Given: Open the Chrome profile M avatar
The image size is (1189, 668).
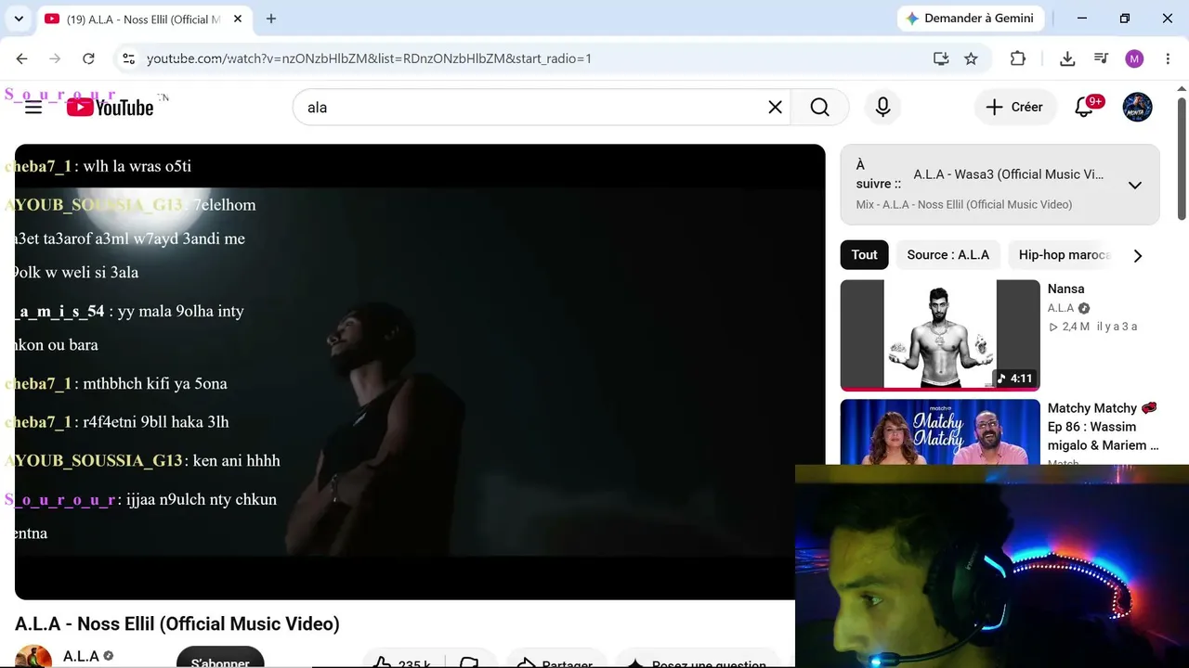Looking at the screenshot, I should click(1134, 58).
